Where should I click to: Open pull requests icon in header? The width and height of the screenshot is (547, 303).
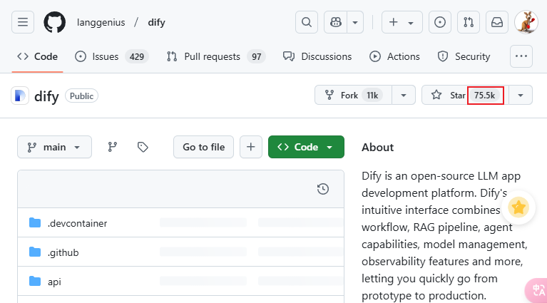click(469, 22)
